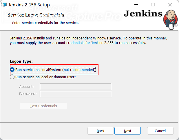Click the 'Service Logon Credentials' heading

(36, 15)
